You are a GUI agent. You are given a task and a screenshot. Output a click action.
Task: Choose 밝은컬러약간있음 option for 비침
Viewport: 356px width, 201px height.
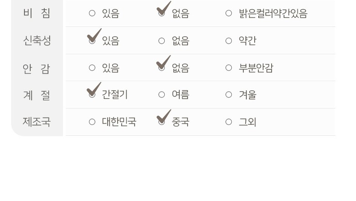tap(229, 13)
